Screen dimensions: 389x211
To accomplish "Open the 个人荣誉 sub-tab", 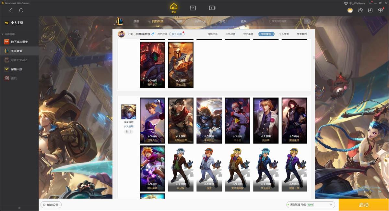I will pyautogui.click(x=284, y=34).
